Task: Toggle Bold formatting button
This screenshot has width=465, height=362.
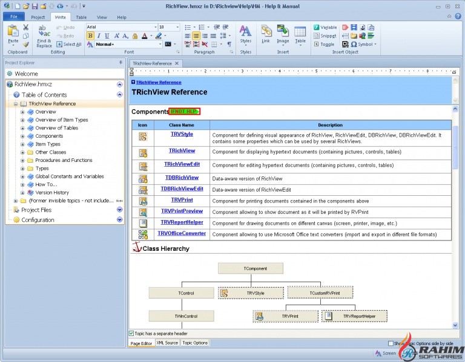Action: [x=91, y=36]
